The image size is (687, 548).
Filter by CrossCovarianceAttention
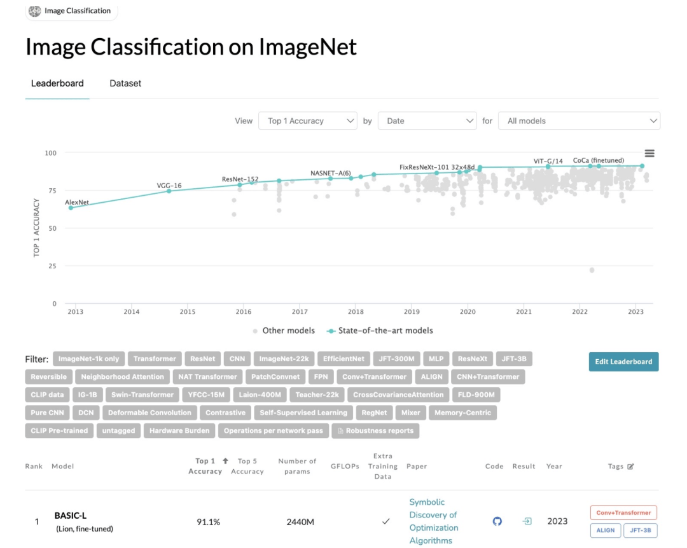coord(398,395)
